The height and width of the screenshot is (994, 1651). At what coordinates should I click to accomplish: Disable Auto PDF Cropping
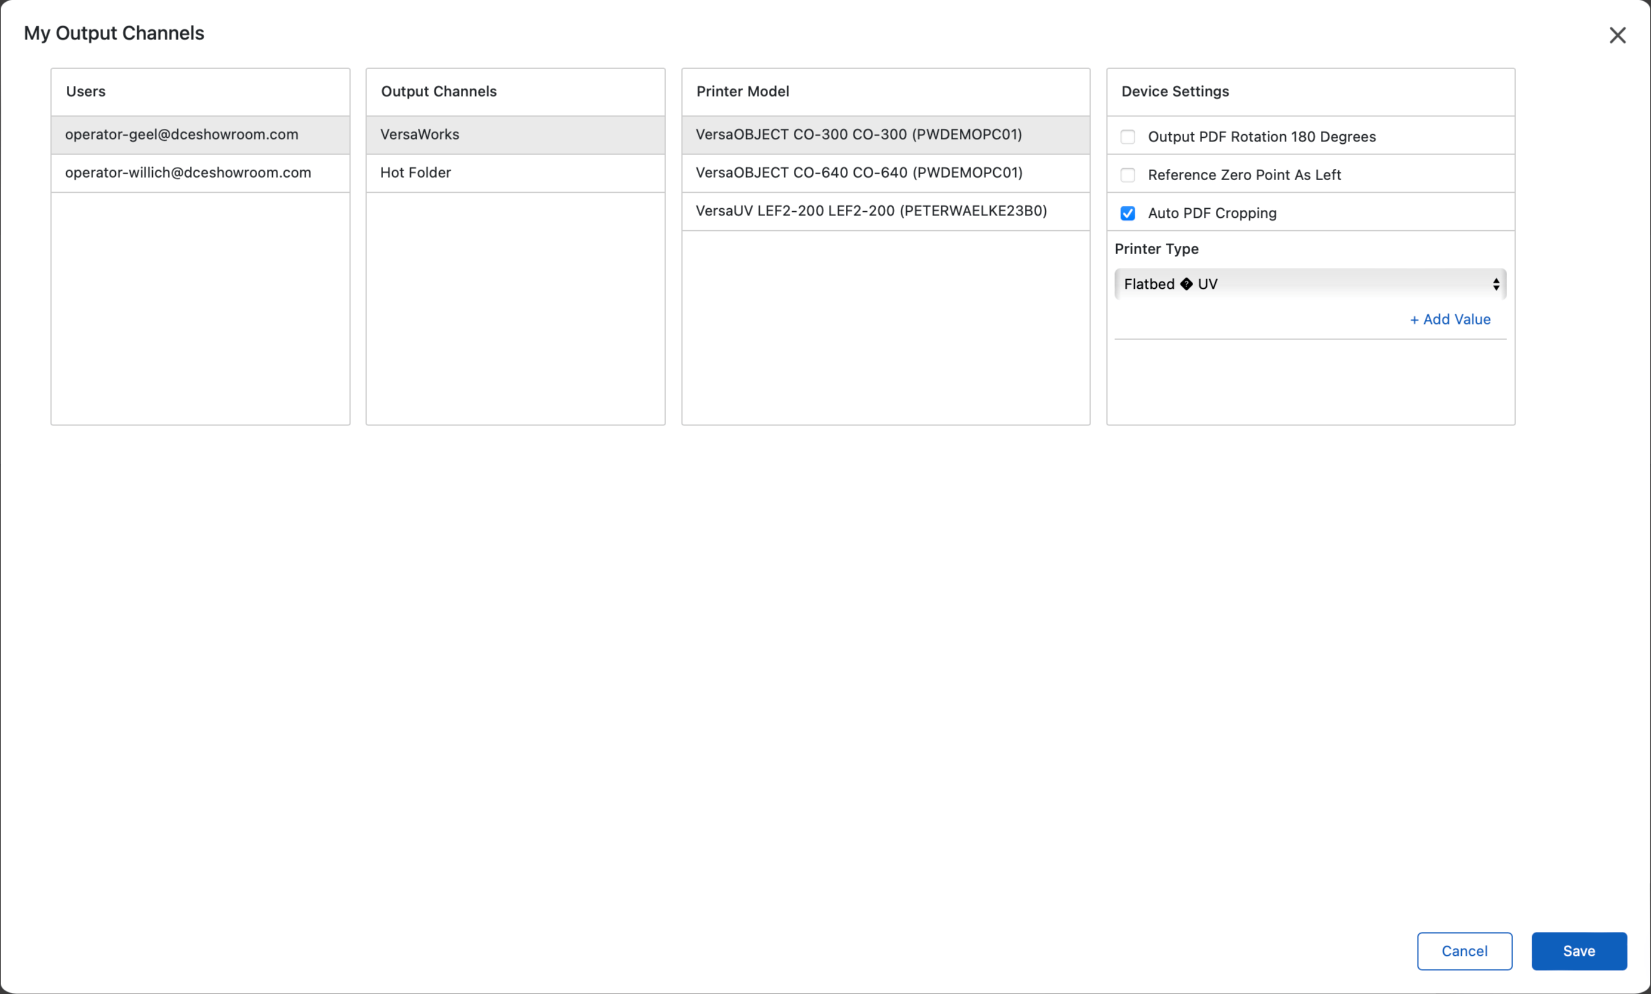(1128, 212)
